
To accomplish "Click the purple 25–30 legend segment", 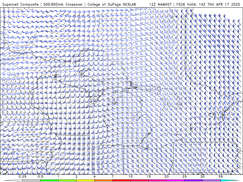I will point(193,180).
